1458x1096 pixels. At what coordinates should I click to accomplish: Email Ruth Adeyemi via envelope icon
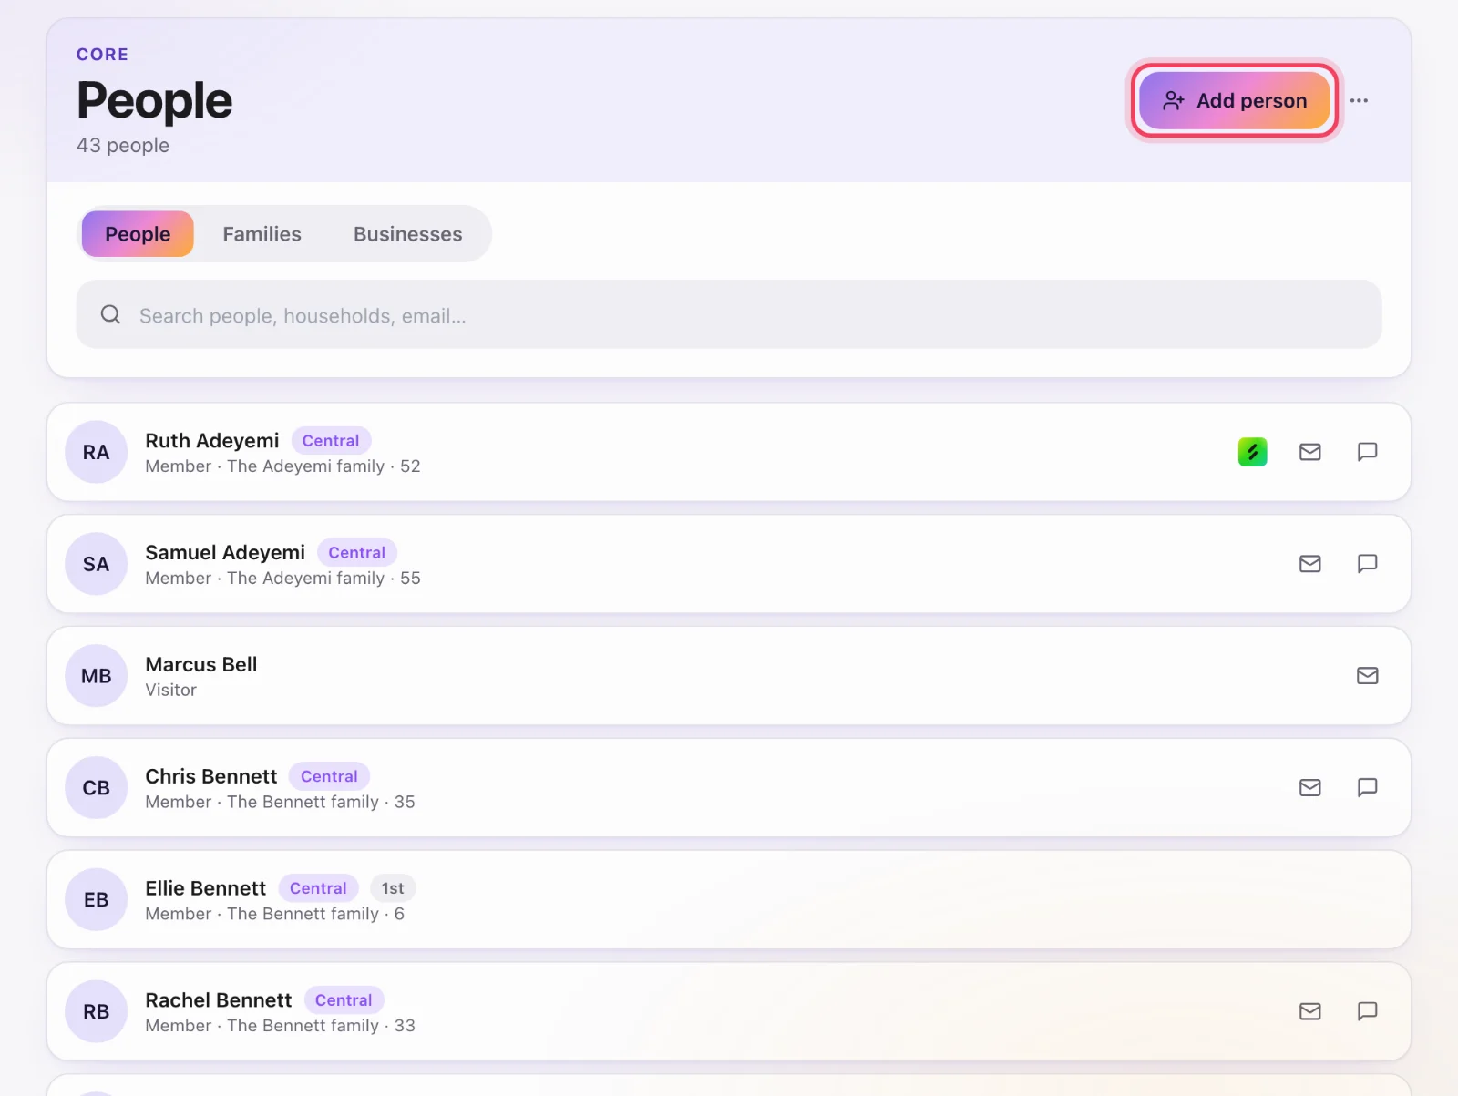click(x=1309, y=452)
